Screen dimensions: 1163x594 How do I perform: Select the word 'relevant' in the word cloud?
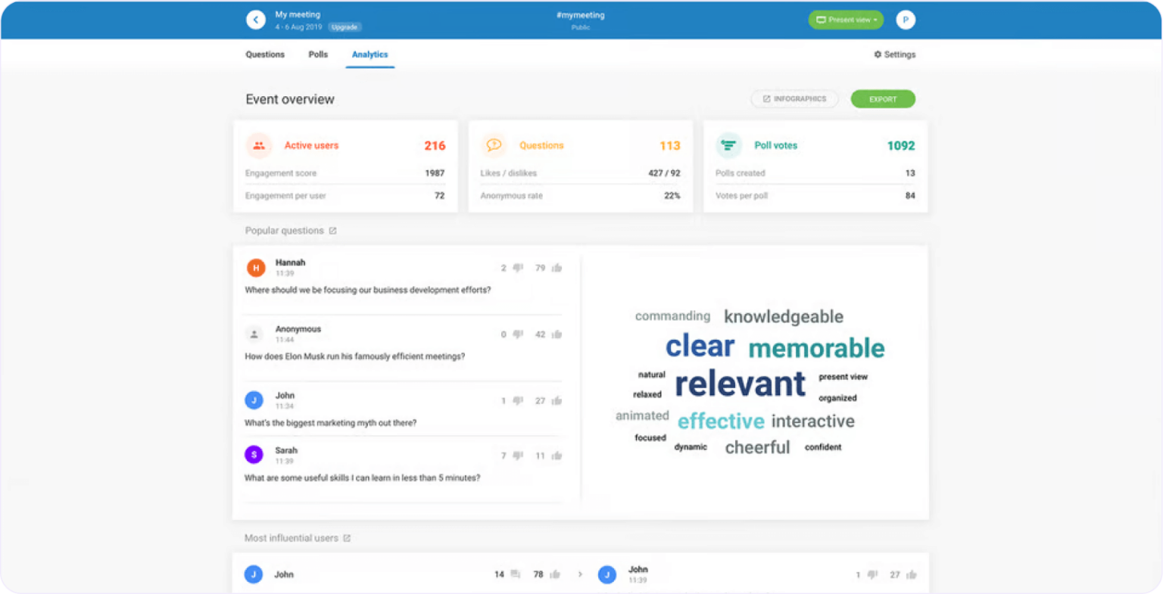739,384
